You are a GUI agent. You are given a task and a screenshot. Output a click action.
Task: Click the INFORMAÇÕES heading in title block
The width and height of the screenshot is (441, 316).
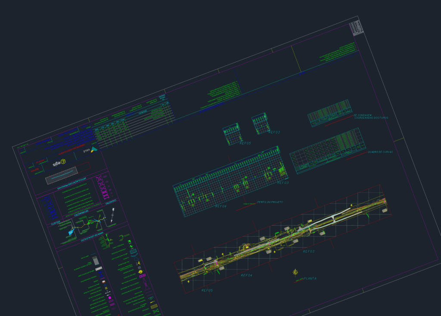pos(81,214)
